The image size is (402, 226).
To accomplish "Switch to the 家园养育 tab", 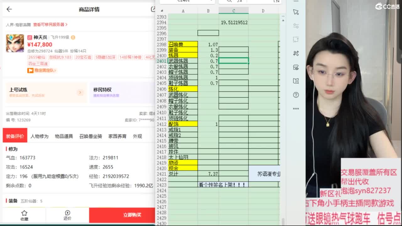I will click(117, 136).
